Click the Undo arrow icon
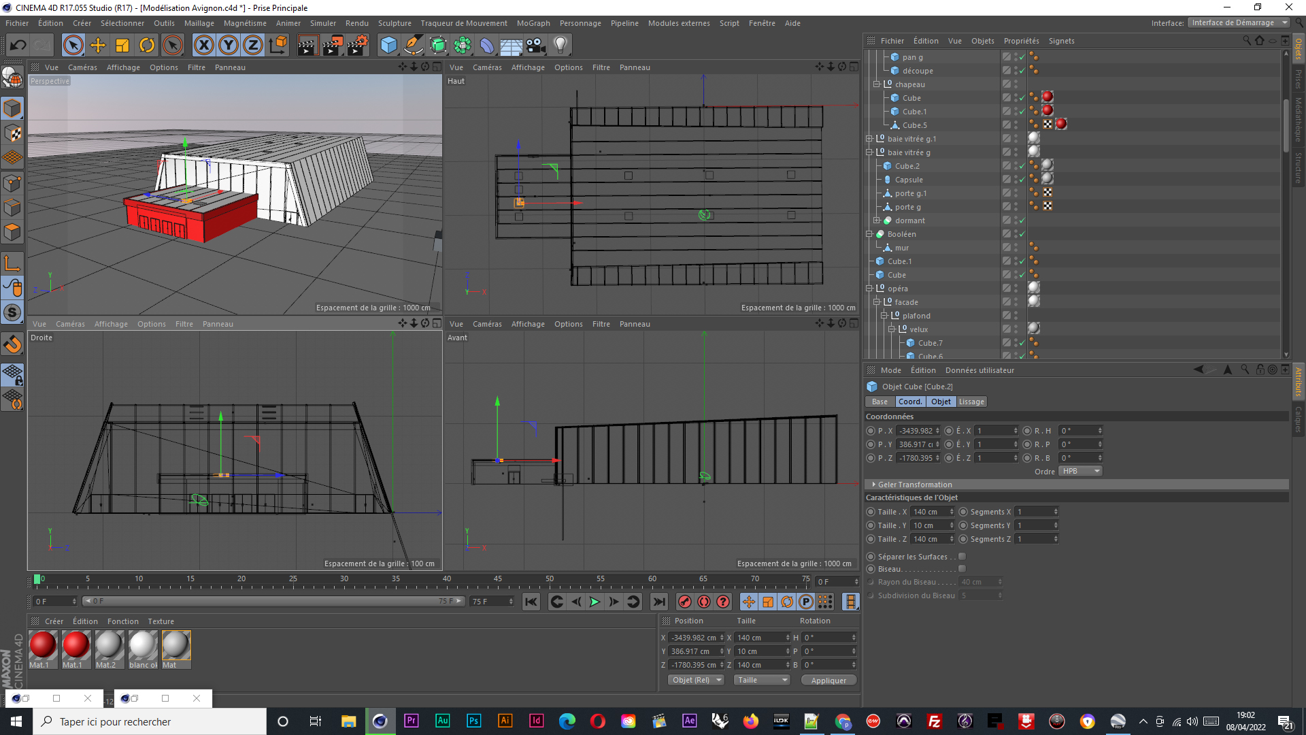 tap(18, 46)
